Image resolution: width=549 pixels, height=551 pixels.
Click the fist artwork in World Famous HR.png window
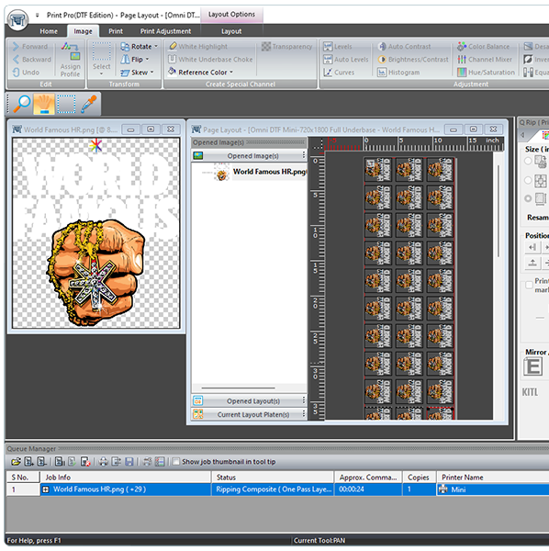tap(95, 272)
